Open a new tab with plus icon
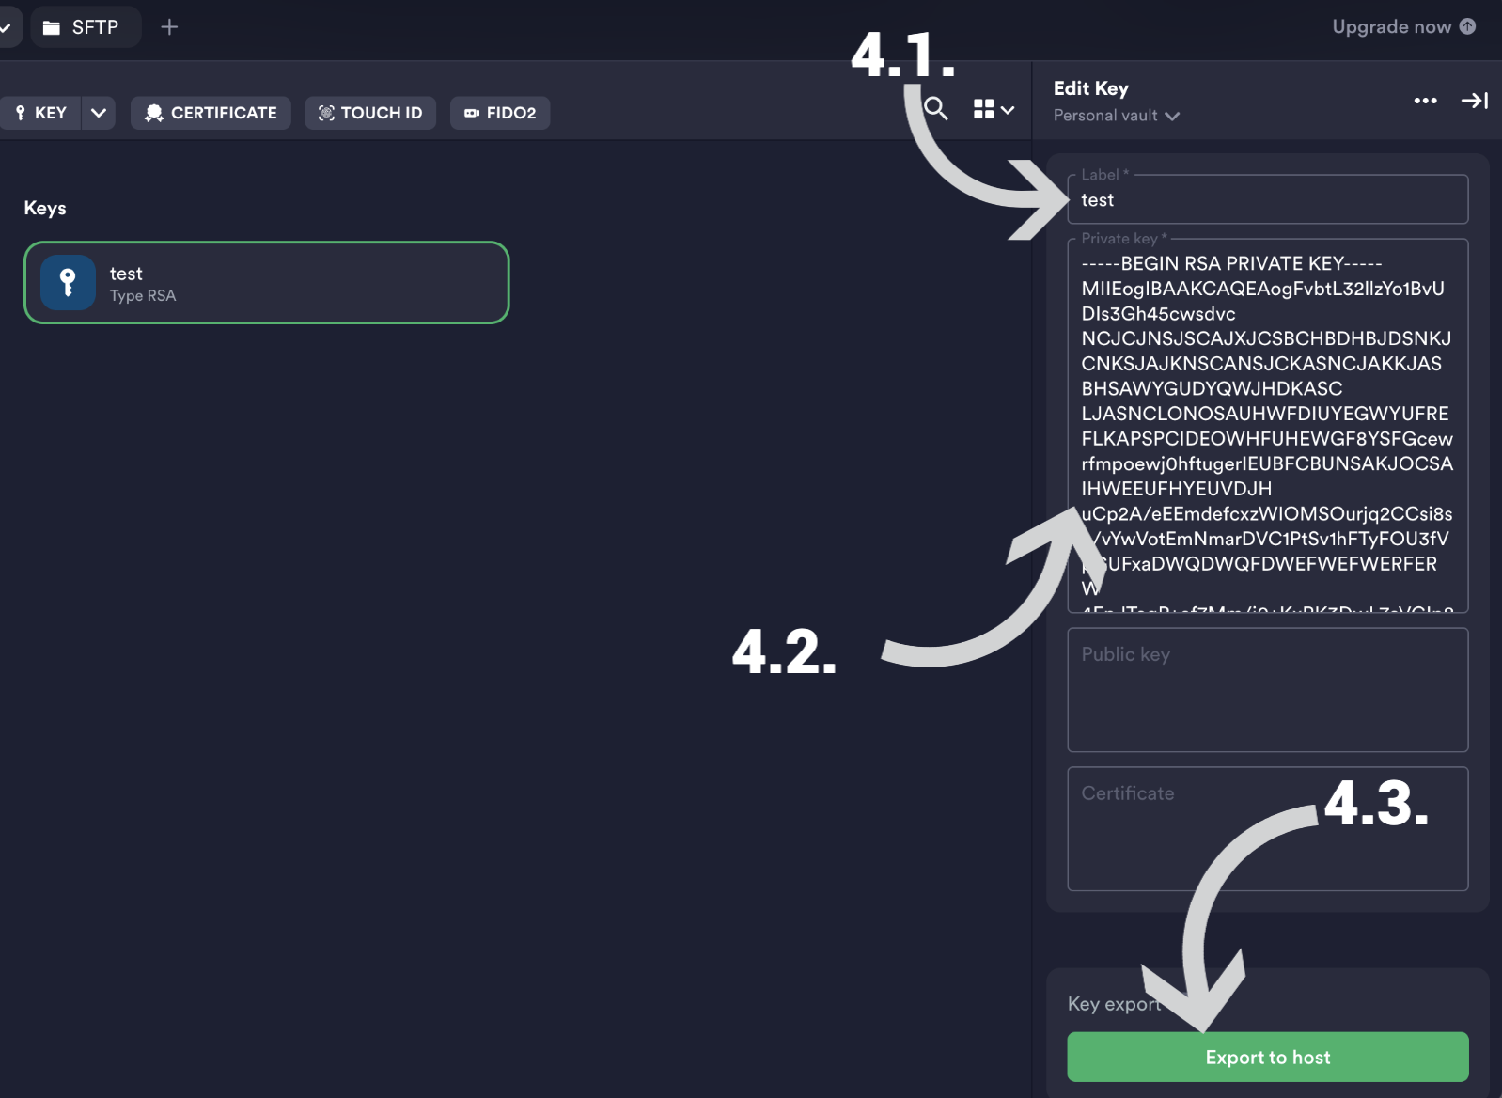Viewport: 1502px width, 1098px height. pos(169,27)
